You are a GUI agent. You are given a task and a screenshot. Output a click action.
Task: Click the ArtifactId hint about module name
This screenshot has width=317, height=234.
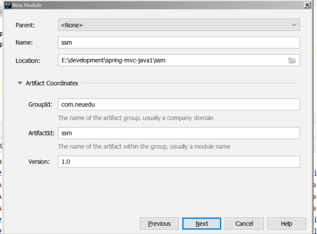point(144,146)
